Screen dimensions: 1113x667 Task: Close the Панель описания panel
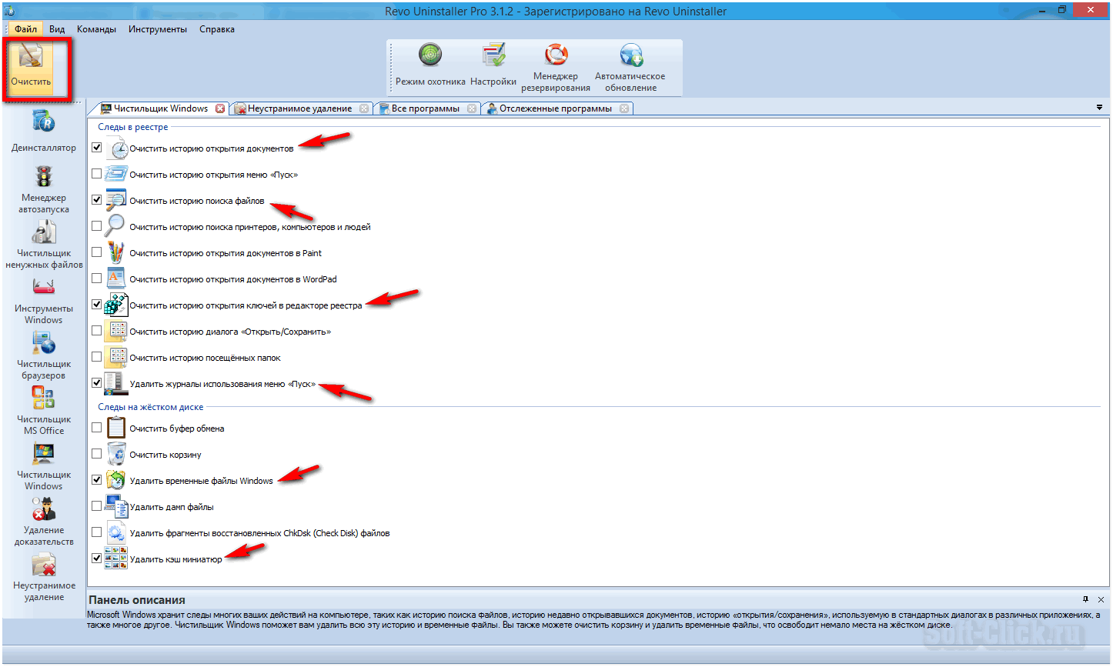click(x=1101, y=599)
